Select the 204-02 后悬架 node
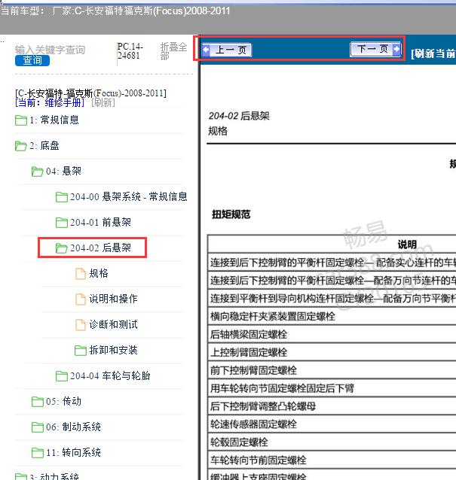Image resolution: width=456 pixels, height=480 pixels. coord(100,248)
